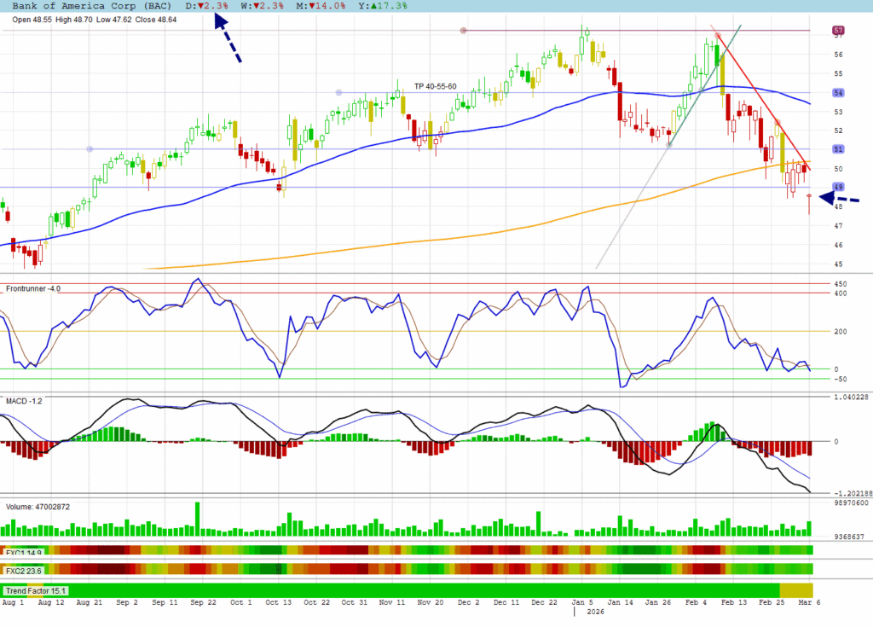Click the highlighted 57 price tag on axis
This screenshot has width=873, height=627.
point(838,32)
